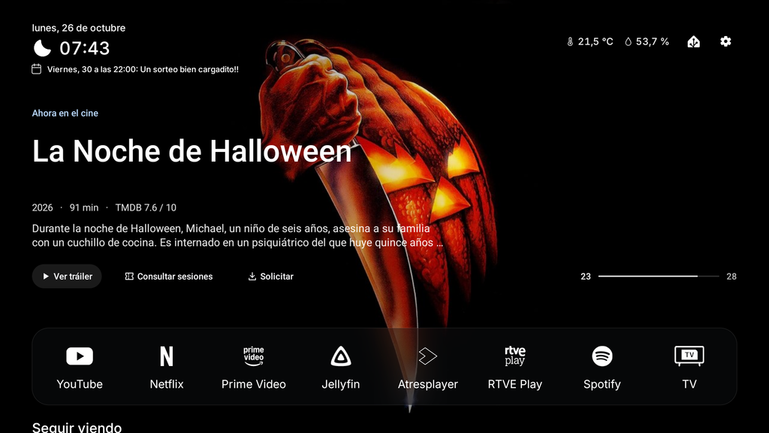Image resolution: width=769 pixels, height=433 pixels.
Task: Click the 21,5 °C temperature reading
Action: [x=596, y=42]
